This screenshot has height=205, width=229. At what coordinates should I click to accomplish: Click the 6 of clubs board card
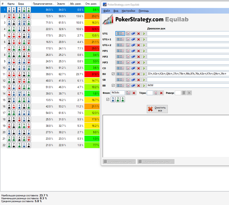123,99
